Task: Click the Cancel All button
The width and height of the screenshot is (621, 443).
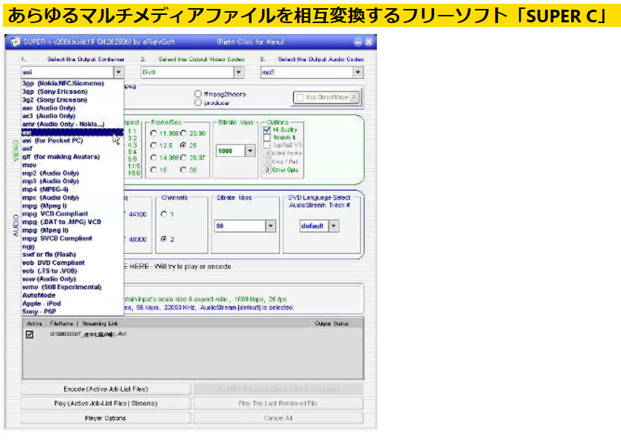Action: click(x=278, y=418)
